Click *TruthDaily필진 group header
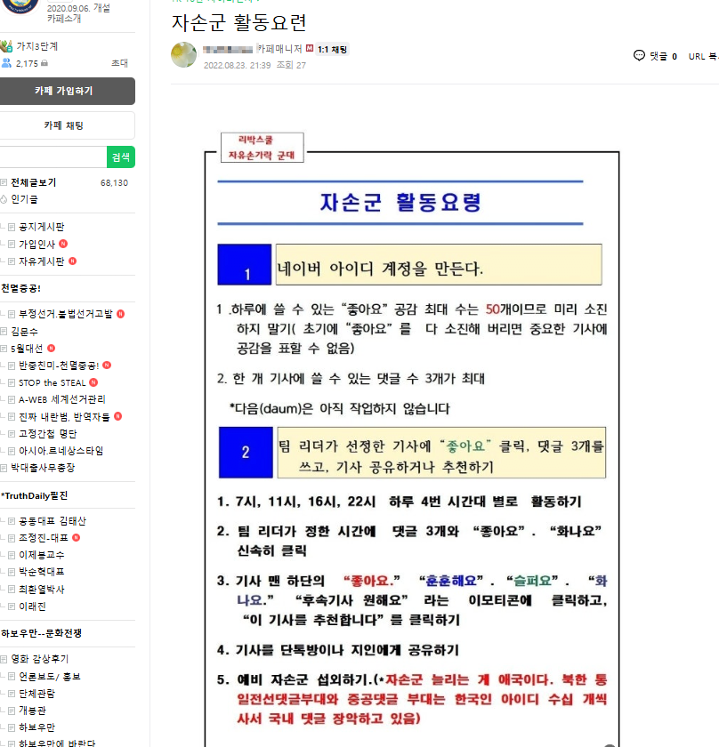Screen dimensions: 719x747 pyautogui.click(x=35, y=496)
